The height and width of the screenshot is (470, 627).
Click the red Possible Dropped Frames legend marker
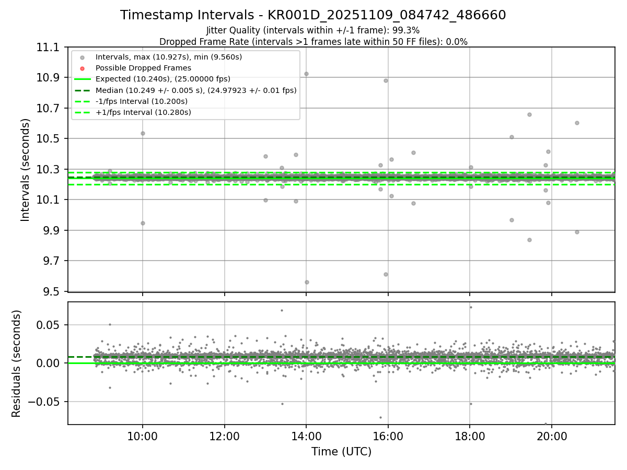point(82,68)
